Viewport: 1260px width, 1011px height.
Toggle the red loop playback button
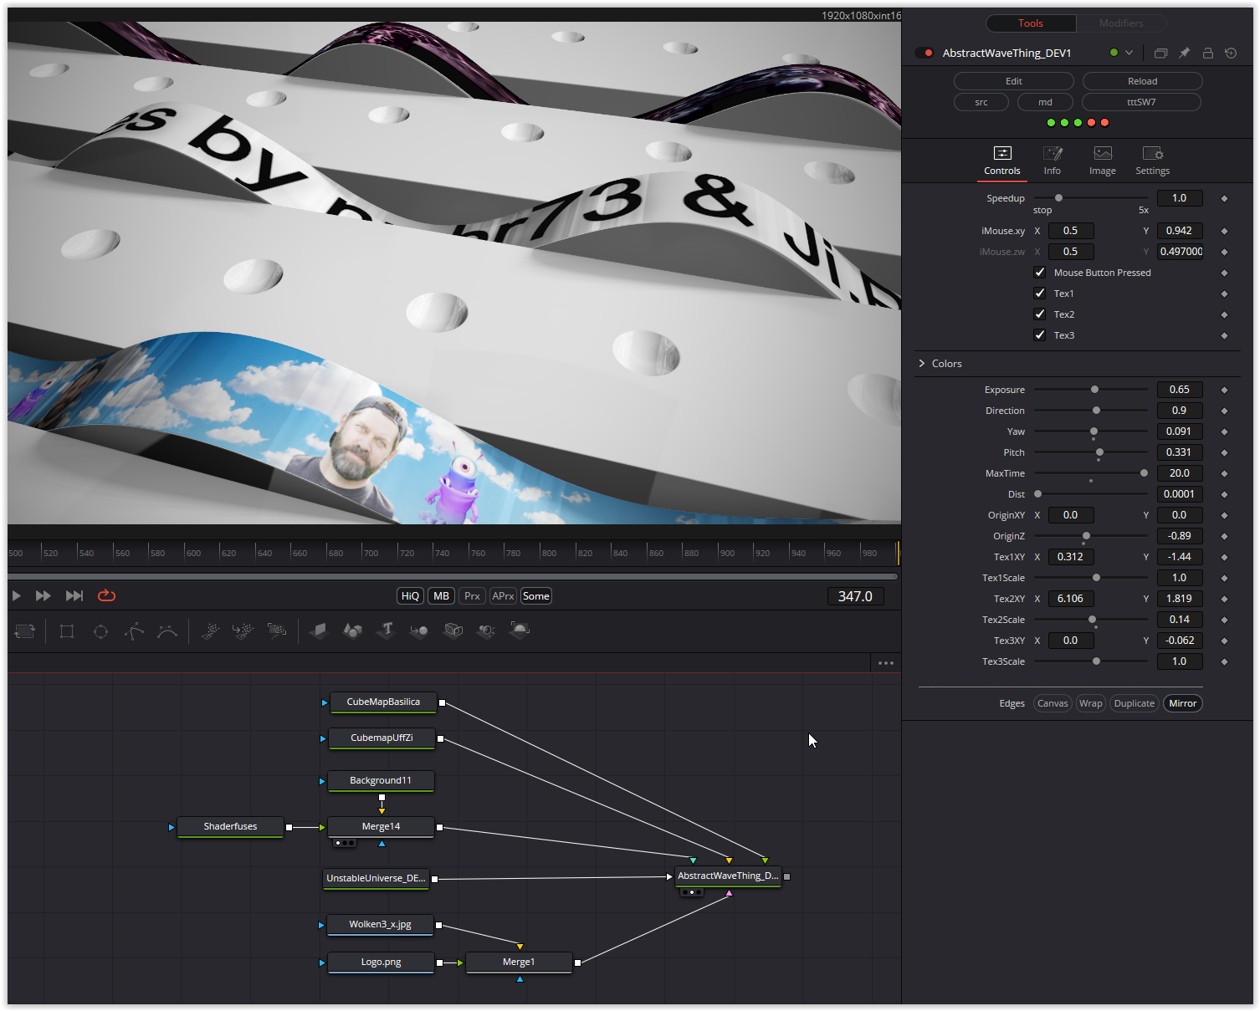click(106, 596)
